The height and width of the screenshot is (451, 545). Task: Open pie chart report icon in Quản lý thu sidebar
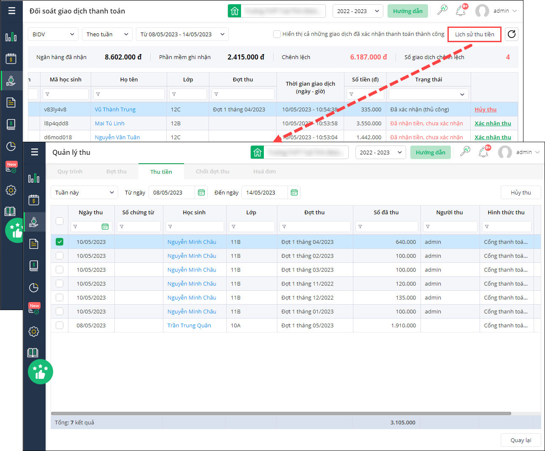[34, 288]
